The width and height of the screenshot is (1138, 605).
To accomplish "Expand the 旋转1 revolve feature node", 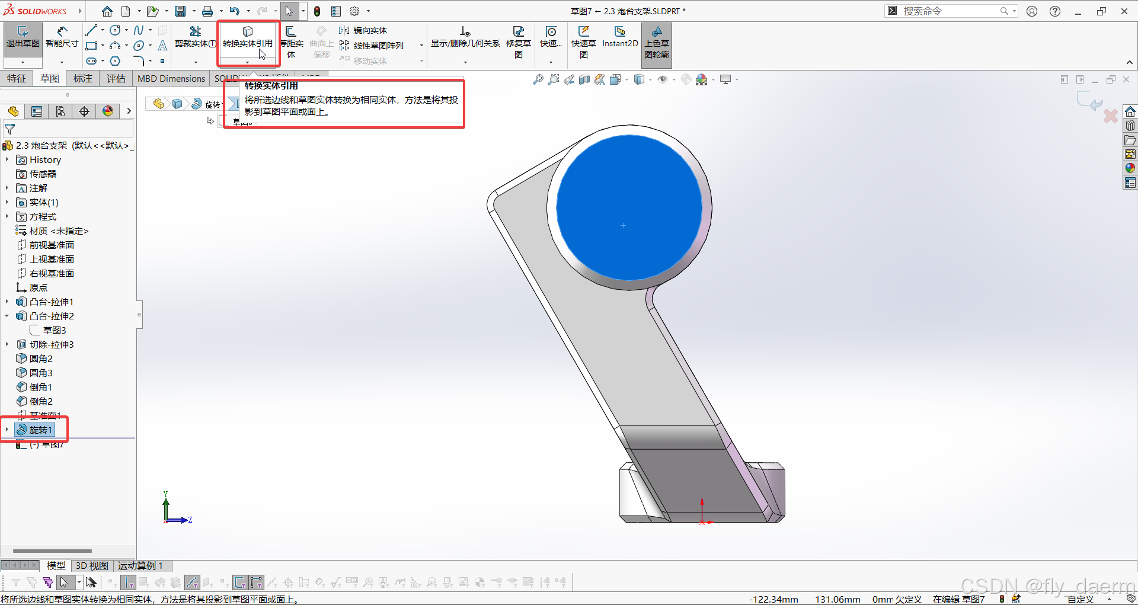I will pyautogui.click(x=7, y=430).
